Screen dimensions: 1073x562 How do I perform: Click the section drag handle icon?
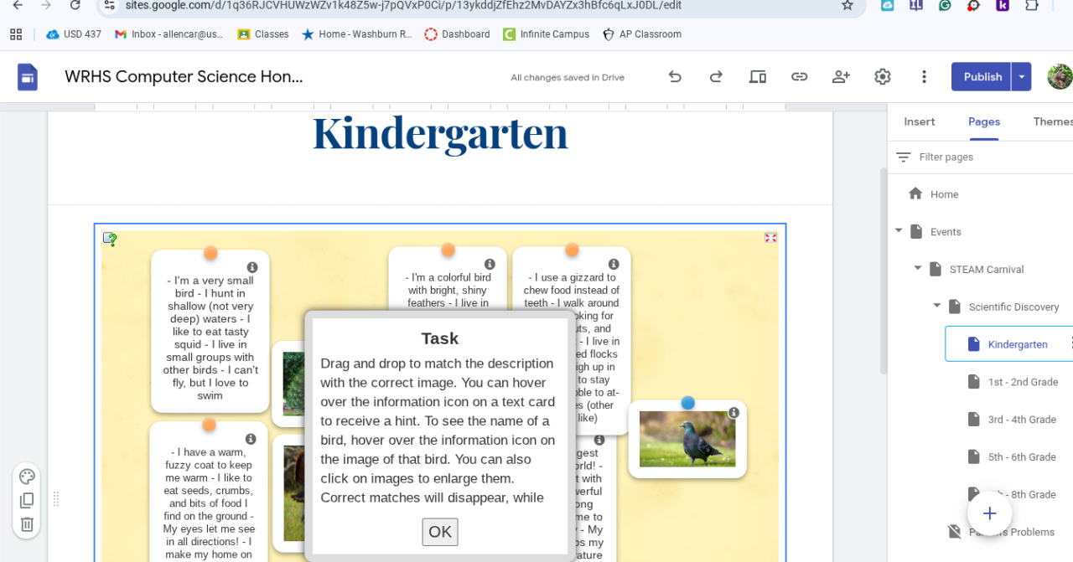56,499
